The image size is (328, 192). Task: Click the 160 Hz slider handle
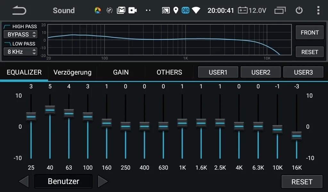(x=107, y=123)
